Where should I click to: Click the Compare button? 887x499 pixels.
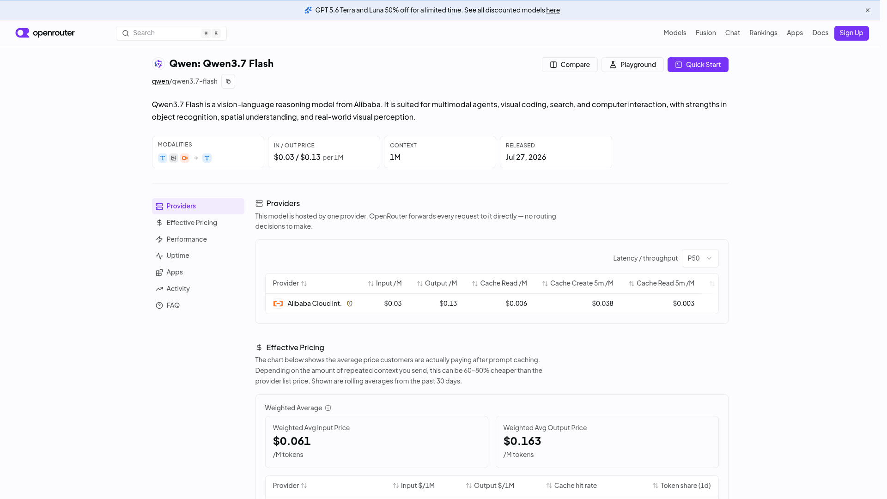(570, 65)
